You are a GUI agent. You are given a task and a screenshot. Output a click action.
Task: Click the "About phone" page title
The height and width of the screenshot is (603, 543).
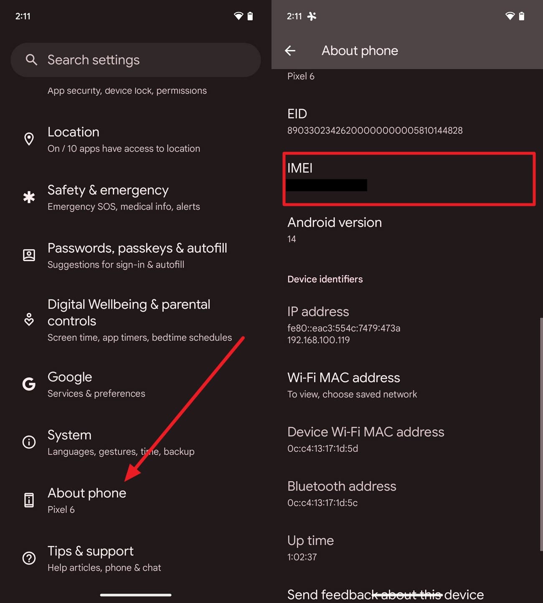click(360, 51)
